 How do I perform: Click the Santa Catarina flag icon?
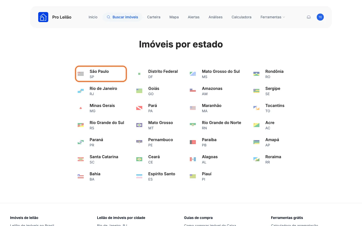(81, 159)
